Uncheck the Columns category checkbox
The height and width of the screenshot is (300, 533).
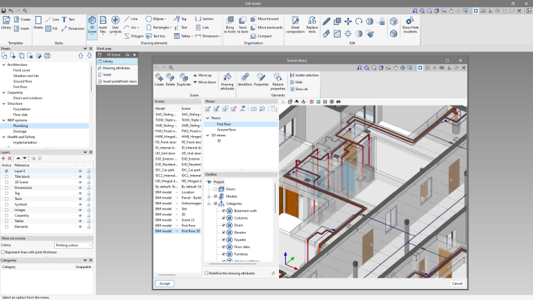[x=223, y=218]
